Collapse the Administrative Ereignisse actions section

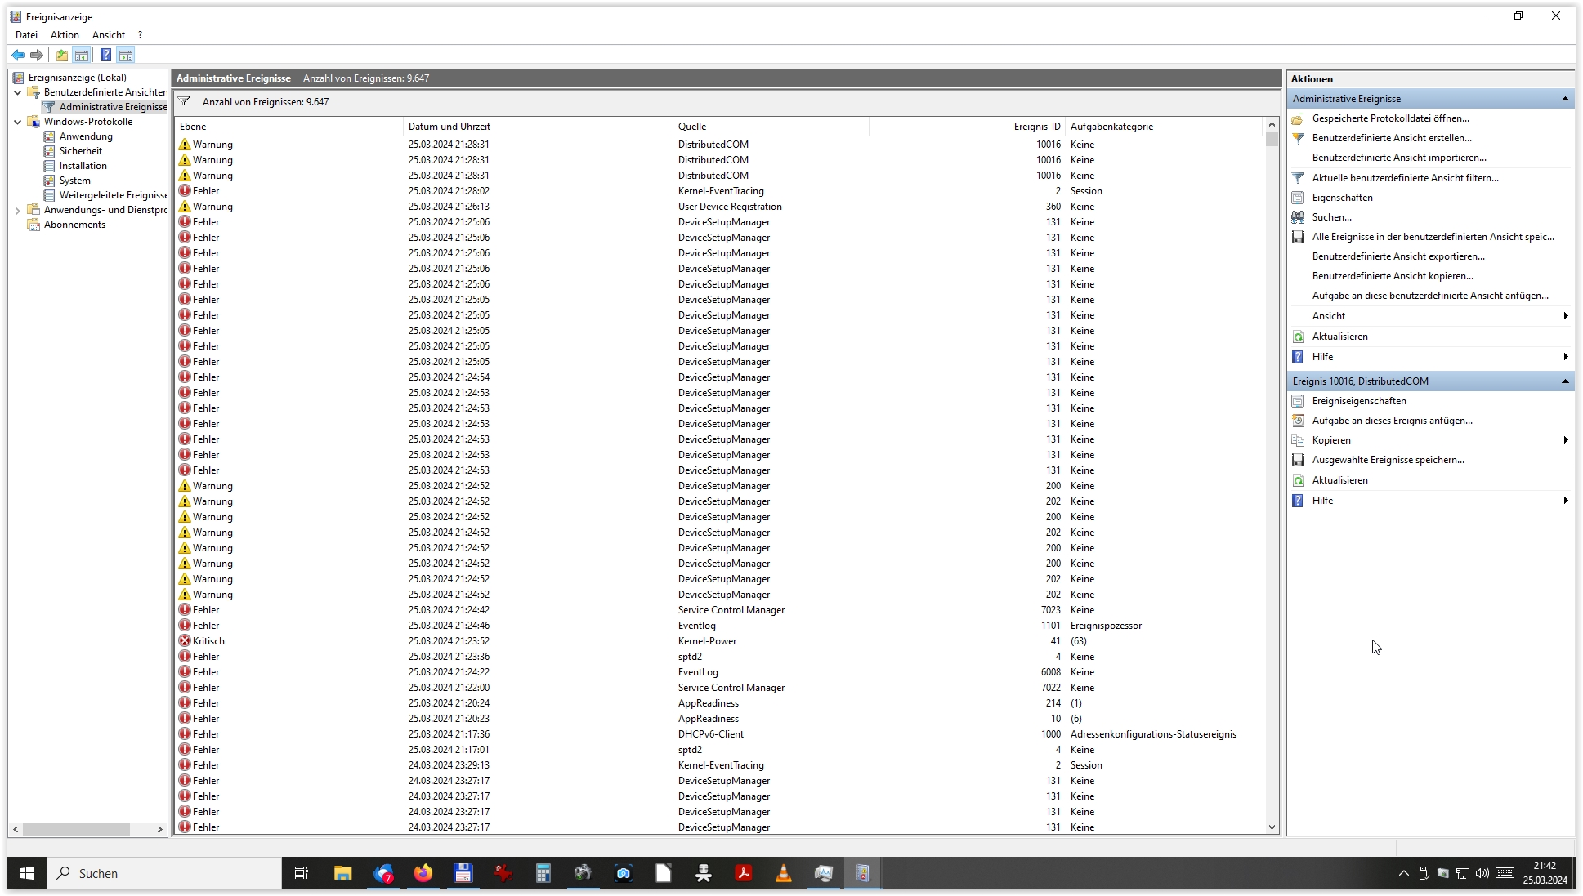pyautogui.click(x=1564, y=99)
